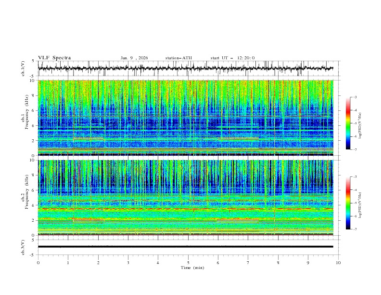Click the ch.2 spectrogram panel

pos(186,198)
